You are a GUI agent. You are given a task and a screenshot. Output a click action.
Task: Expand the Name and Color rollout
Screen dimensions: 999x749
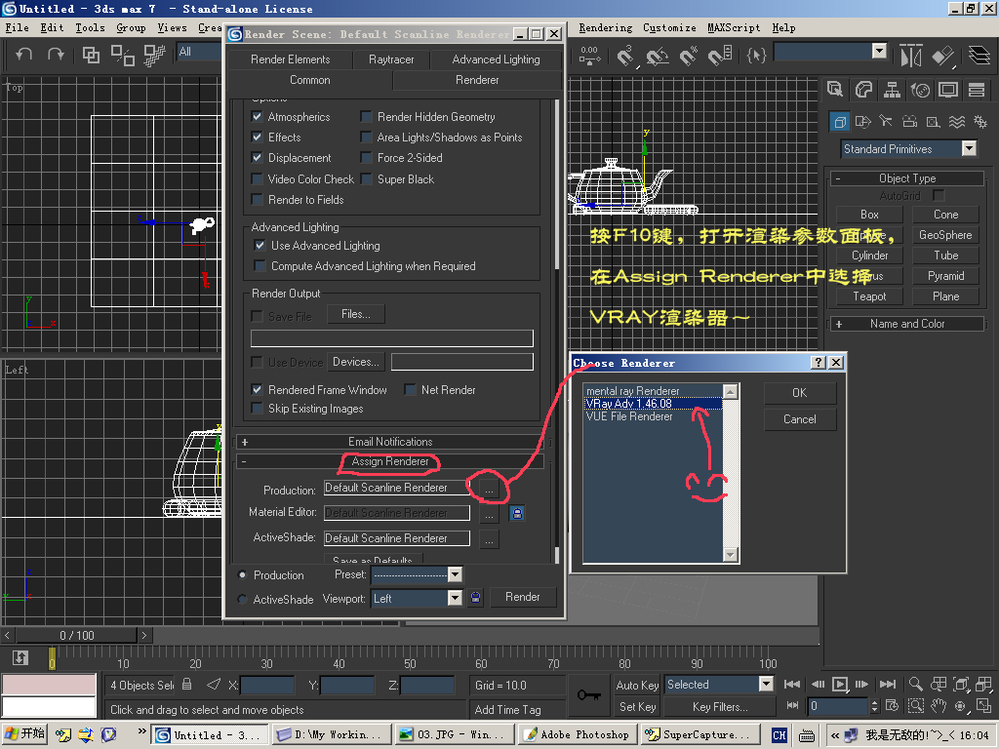[906, 324]
